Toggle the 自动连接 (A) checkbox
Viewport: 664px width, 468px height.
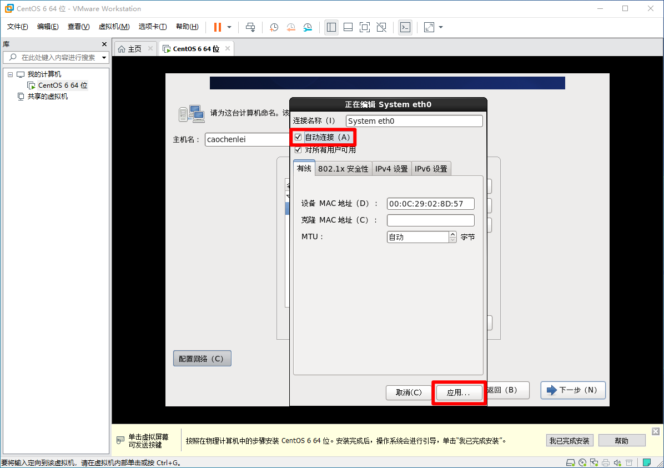click(x=298, y=137)
